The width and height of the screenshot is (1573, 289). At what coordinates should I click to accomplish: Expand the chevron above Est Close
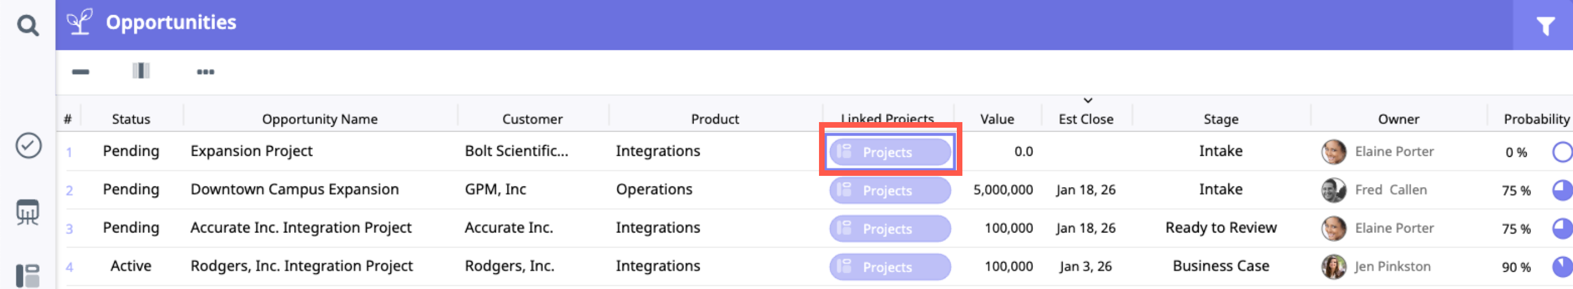point(1087,100)
